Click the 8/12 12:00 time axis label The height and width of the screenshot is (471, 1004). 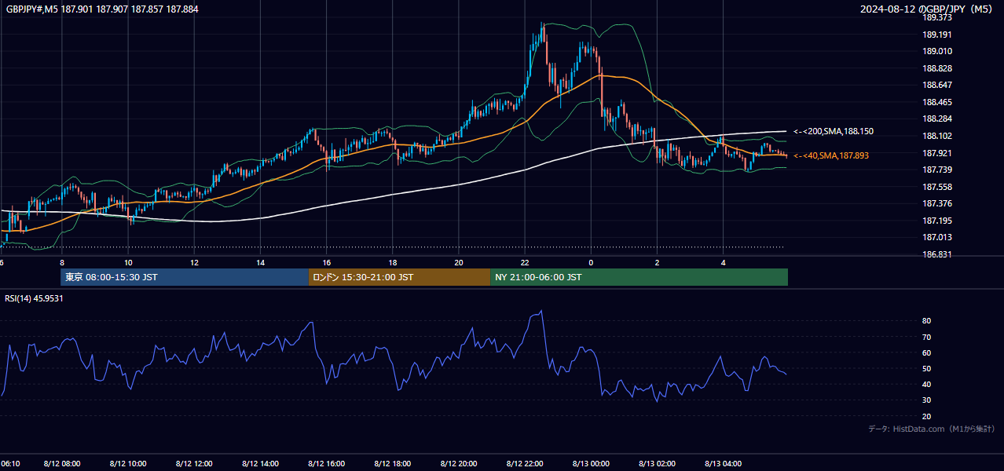194,464
